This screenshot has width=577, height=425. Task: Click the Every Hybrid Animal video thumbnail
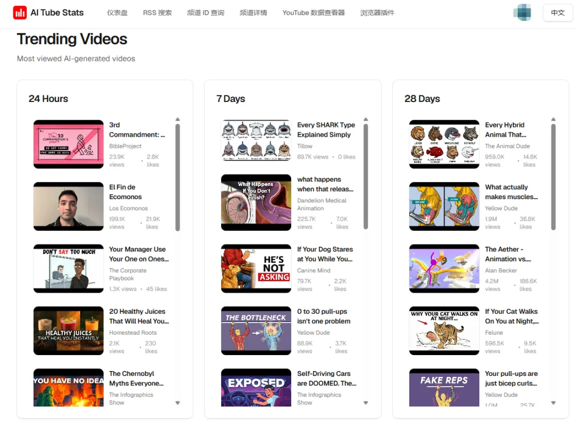[x=444, y=144]
